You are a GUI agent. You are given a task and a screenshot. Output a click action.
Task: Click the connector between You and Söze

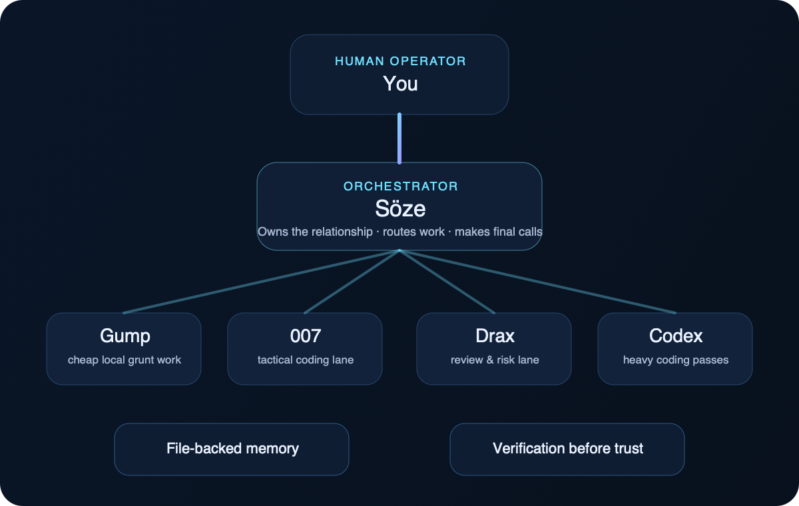point(400,138)
